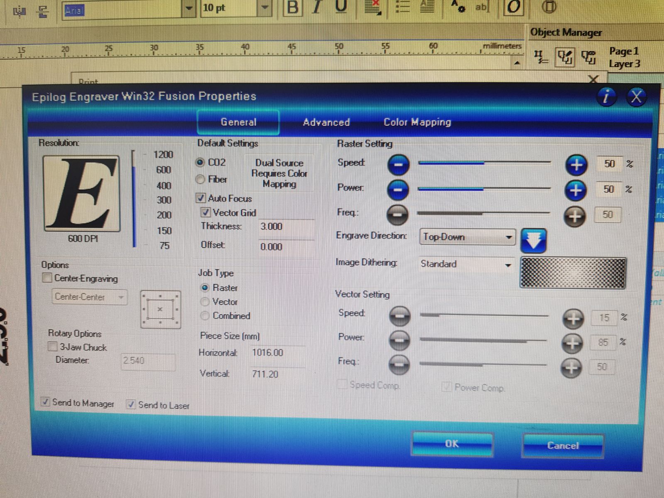Select Page 1 in Object Manager
Image resolution: width=664 pixels, height=498 pixels.
[624, 51]
